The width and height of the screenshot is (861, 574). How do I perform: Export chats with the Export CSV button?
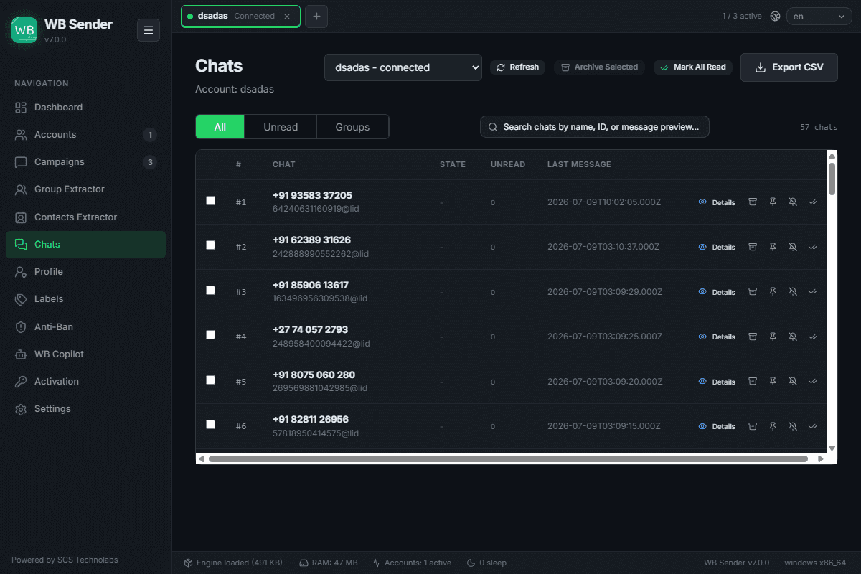(x=789, y=67)
